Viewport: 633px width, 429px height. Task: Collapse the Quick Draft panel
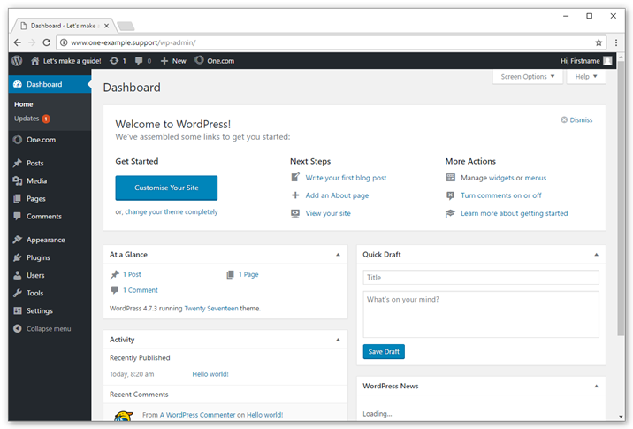[596, 255]
